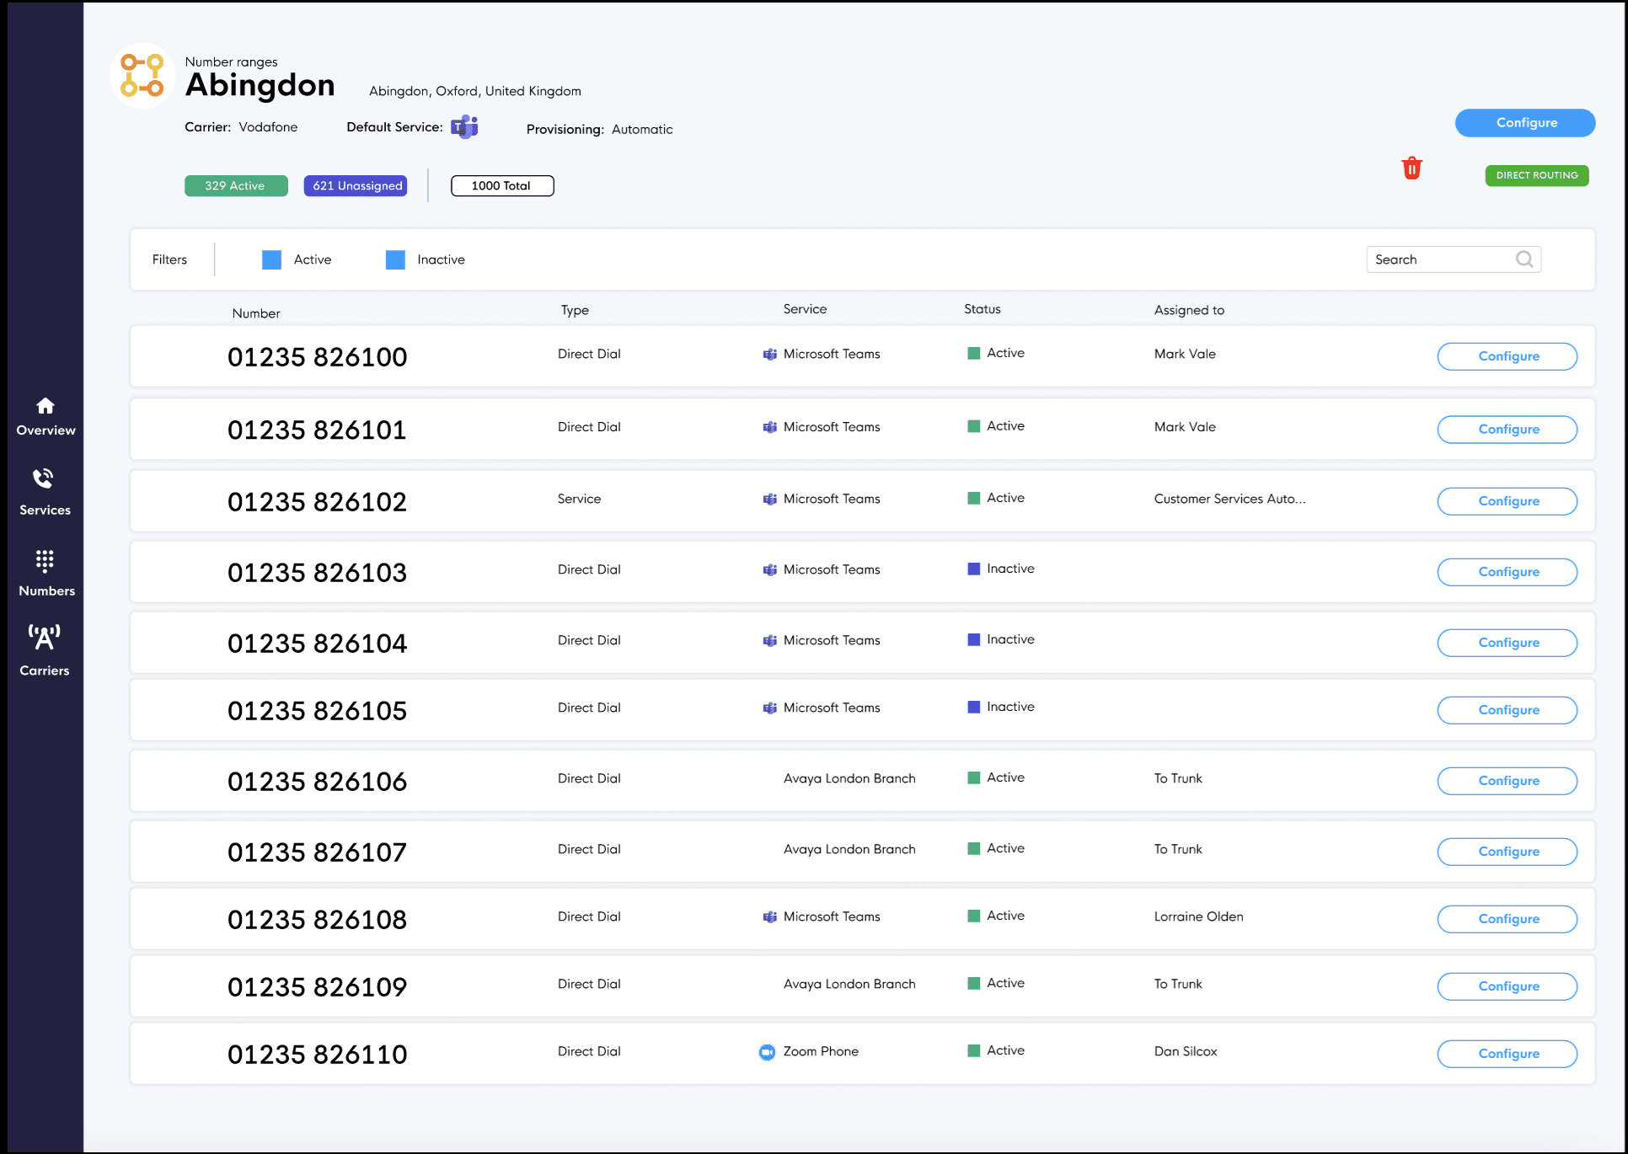Screen dimensions: 1628x1154
Task: Click the 1000 Total counter
Action: (x=501, y=185)
